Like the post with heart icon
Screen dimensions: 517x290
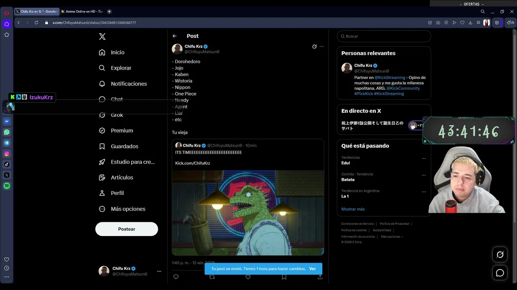tap(248, 277)
